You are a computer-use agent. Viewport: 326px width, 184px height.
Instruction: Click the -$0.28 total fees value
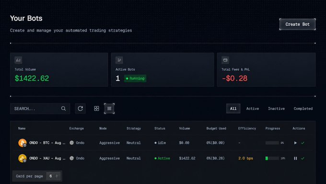[x=234, y=78]
